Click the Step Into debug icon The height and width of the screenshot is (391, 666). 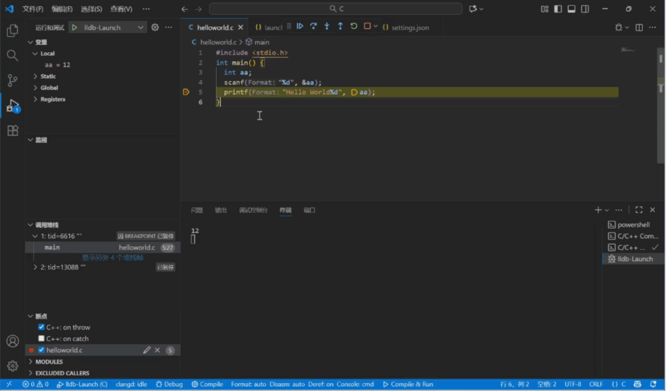326,27
